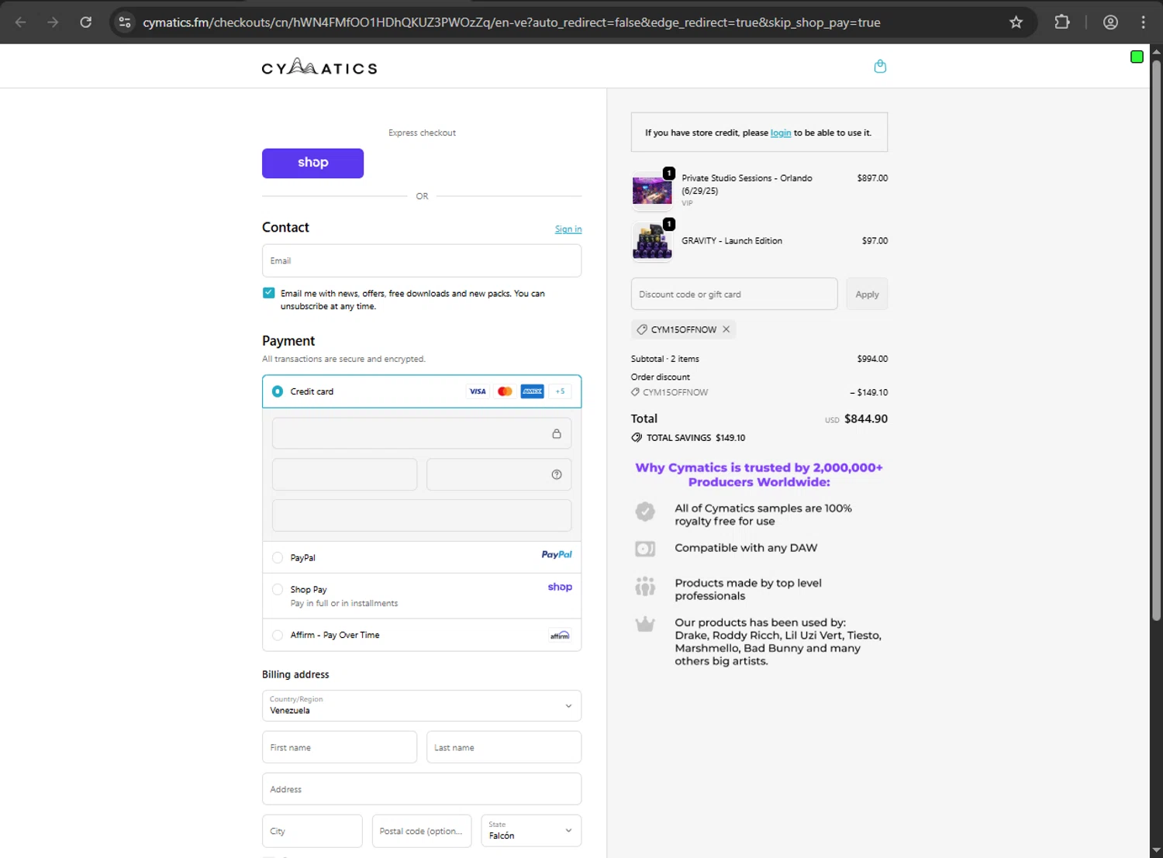The height and width of the screenshot is (858, 1163).
Task: Click the Cymatics logo
Action: 319,67
